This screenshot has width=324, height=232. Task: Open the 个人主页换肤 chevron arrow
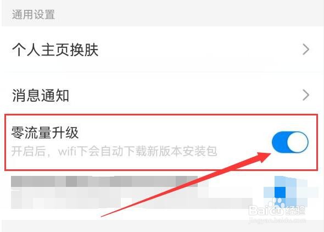[x=306, y=49]
